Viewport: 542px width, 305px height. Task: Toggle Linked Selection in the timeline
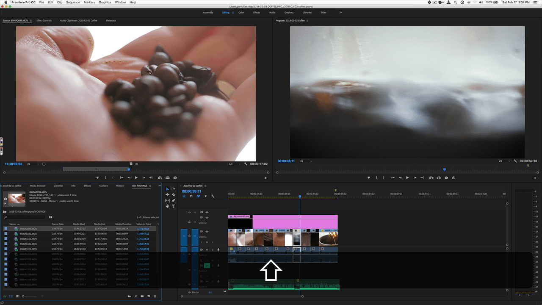tap(198, 196)
